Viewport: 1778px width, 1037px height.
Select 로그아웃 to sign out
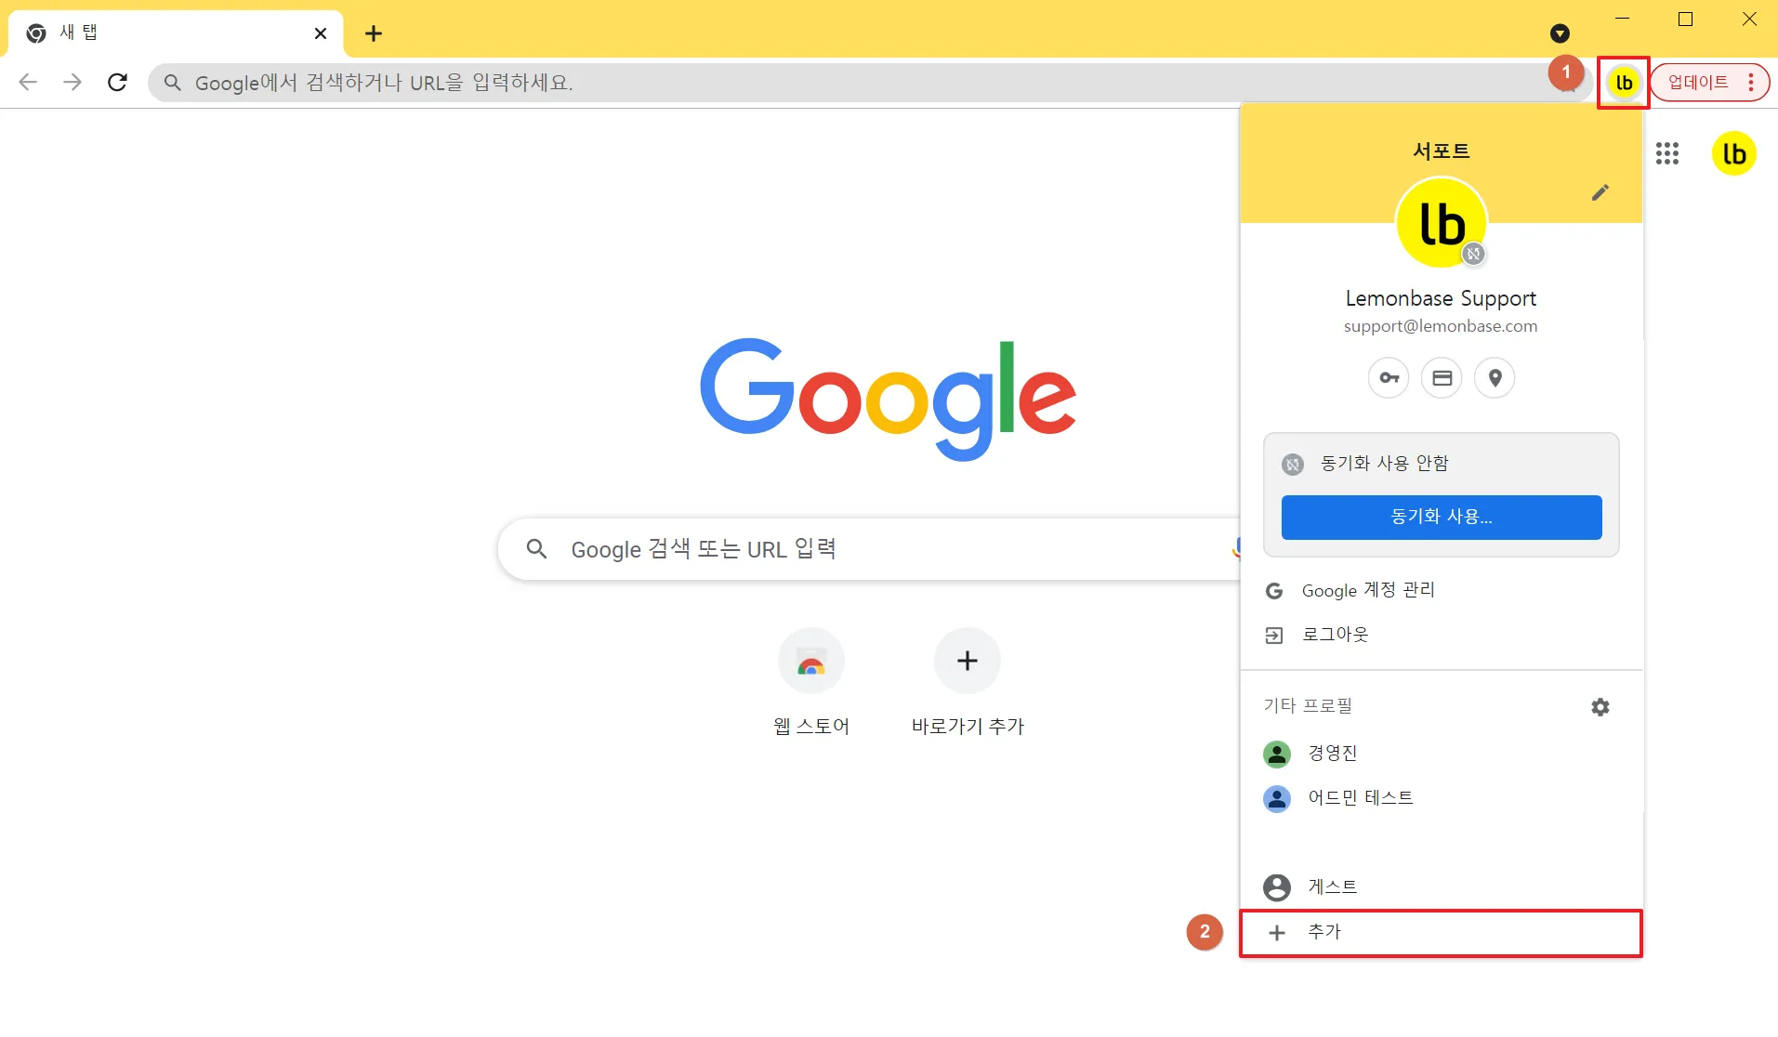click(1442, 635)
